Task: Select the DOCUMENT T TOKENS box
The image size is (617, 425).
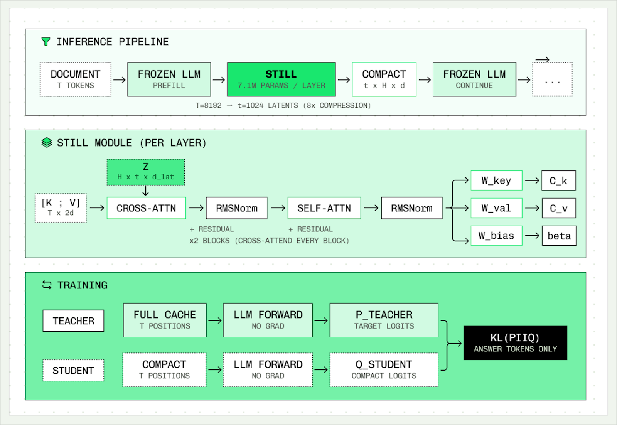Action: coord(76,79)
